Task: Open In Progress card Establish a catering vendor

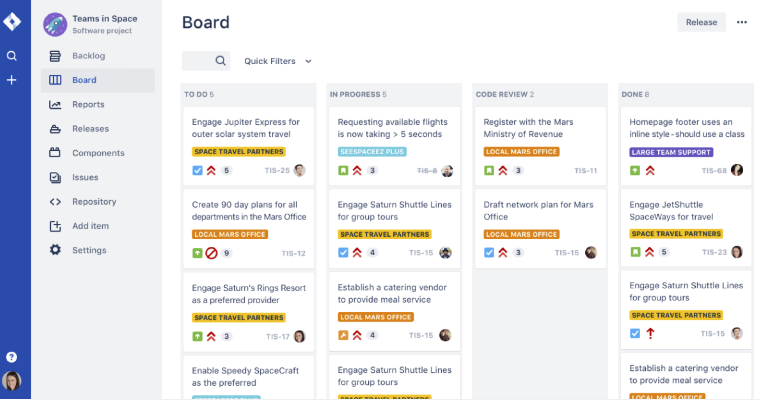Action: point(395,311)
